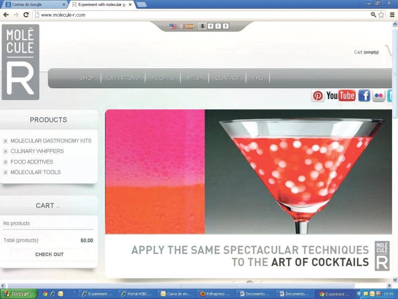398x299 pixels.
Task: Select the United States flag language
Action: pos(173,26)
